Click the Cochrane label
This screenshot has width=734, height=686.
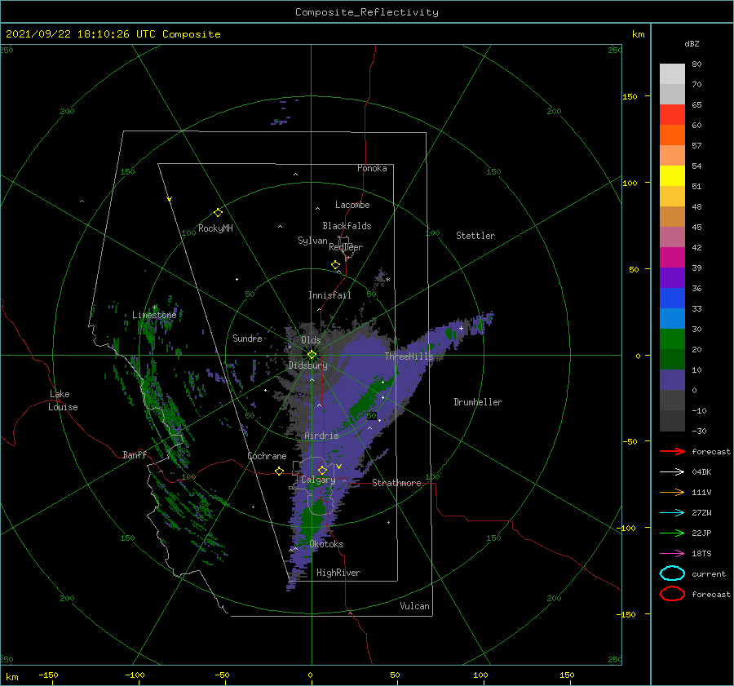[x=267, y=456]
